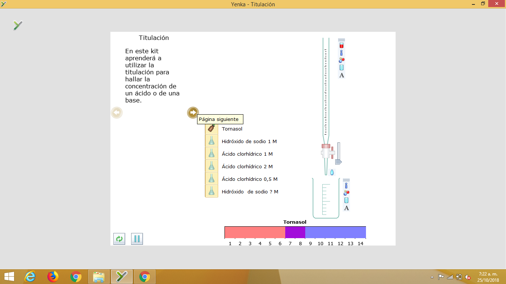Viewport: 506px width, 284px height.
Task: Click the burette's red liquid container icon
Action: tap(342, 45)
